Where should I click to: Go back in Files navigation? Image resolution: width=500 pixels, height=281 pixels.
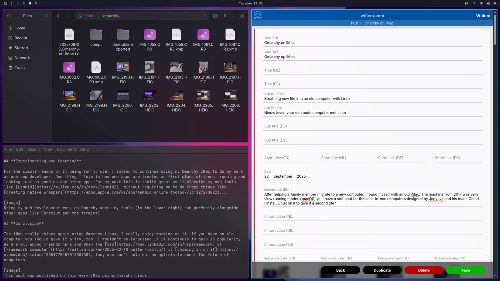[58, 16]
